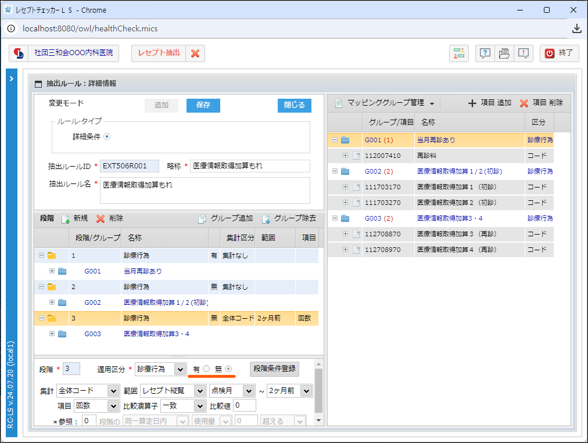Select the 112708870 医療情報取得加算３ row
This screenshot has height=443, width=588.
[x=440, y=234]
